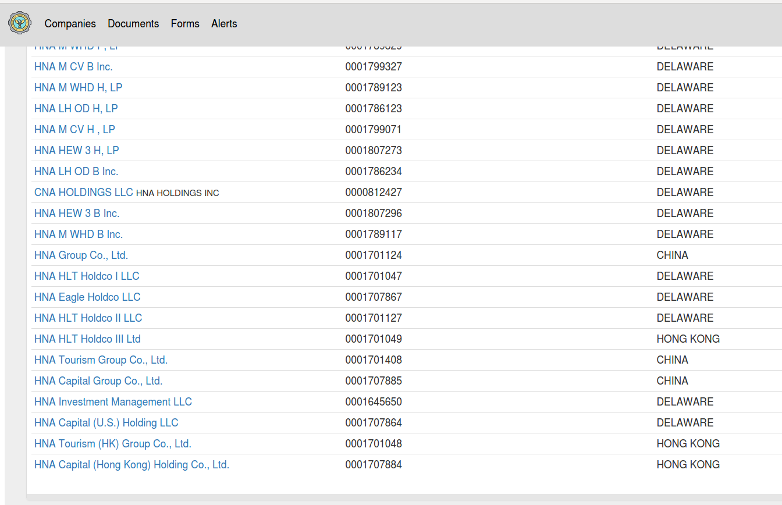Image resolution: width=782 pixels, height=505 pixels.
Task: Click CHINA in HNA Capital Group row
Action: point(672,381)
